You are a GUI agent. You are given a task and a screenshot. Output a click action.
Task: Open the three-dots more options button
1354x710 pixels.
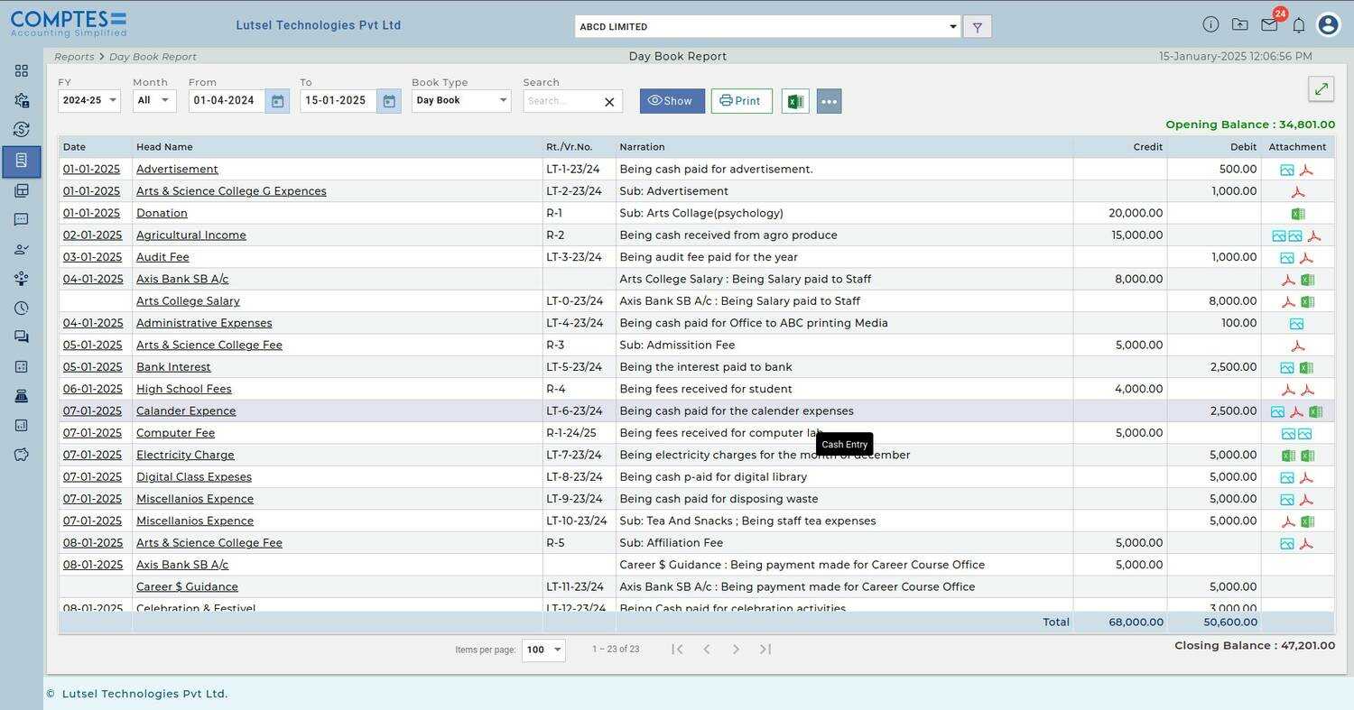[x=829, y=101]
